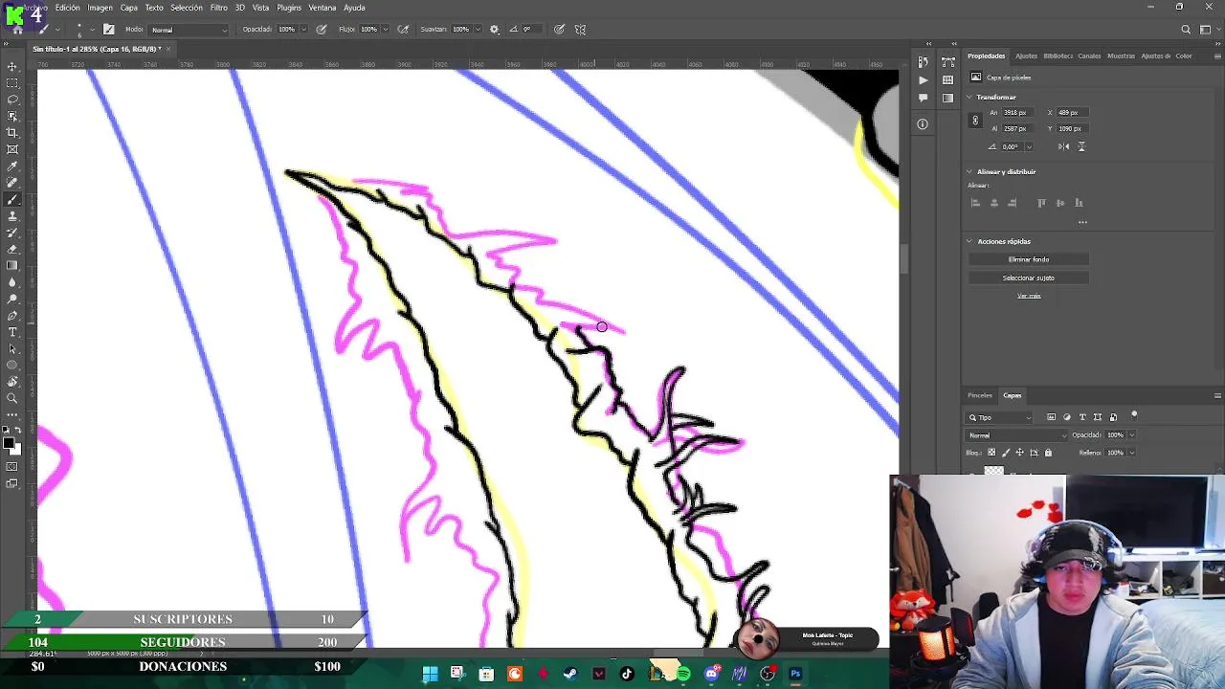The height and width of the screenshot is (689, 1225).
Task: Select the Frame tool
Action: [12, 149]
